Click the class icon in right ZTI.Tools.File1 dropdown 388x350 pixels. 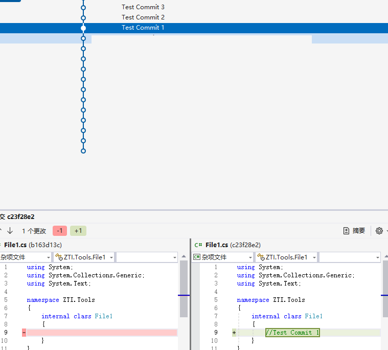click(261, 257)
